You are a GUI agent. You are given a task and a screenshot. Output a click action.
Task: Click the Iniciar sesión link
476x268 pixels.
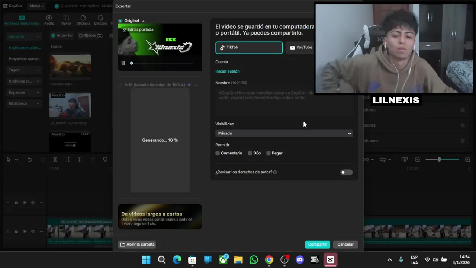coord(228,71)
